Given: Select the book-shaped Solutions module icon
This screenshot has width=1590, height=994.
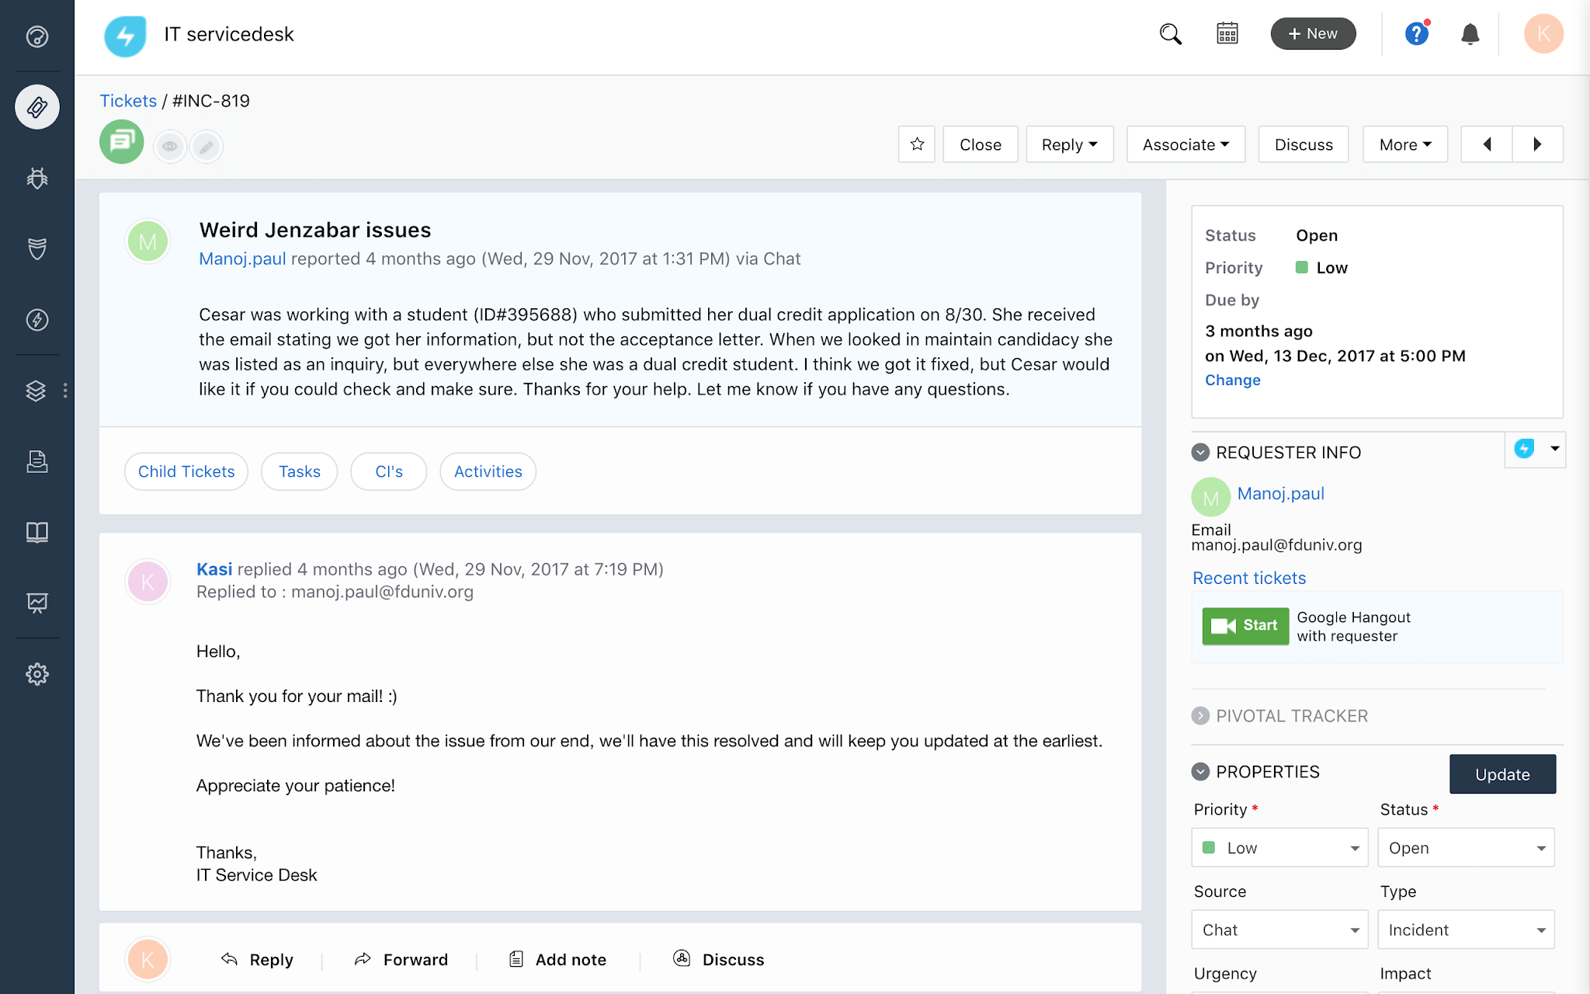Looking at the screenshot, I should [36, 532].
